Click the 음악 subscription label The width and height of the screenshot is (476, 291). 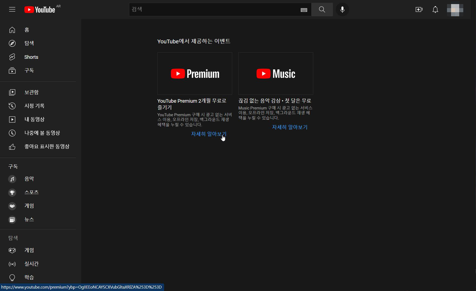tap(29, 179)
